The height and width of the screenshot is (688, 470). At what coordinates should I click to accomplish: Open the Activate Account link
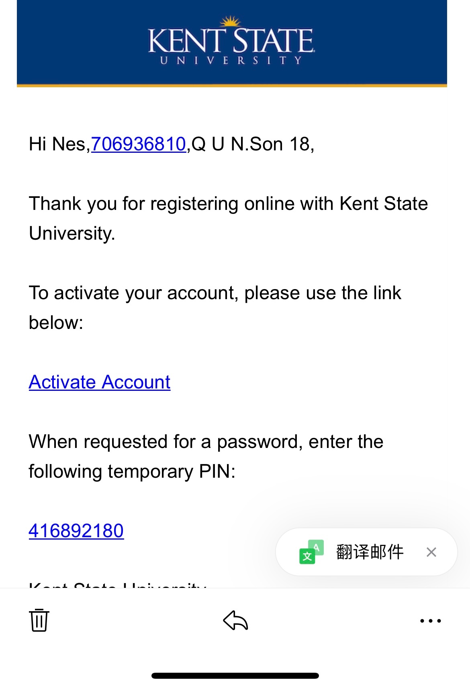(100, 382)
